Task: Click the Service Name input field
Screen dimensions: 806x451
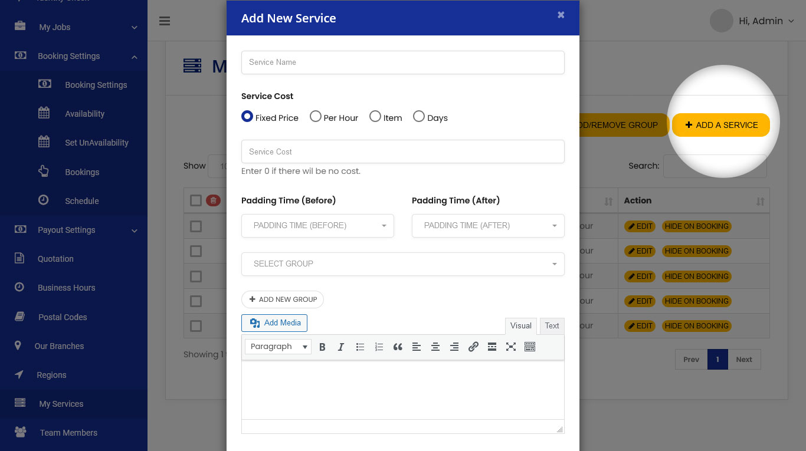Action: point(402,62)
